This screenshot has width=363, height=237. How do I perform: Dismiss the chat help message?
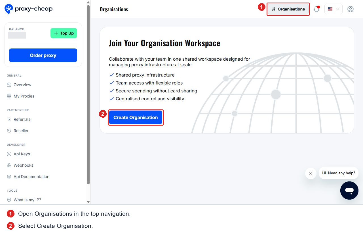pyautogui.click(x=311, y=173)
